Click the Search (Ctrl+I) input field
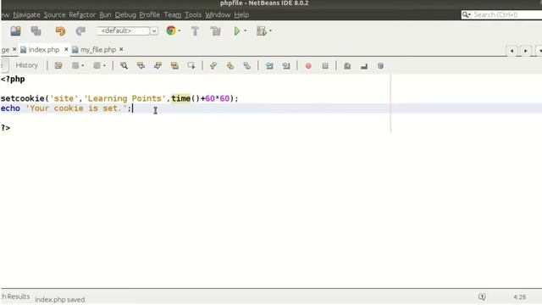 coord(502,14)
